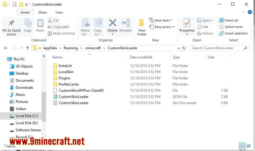
Task: Cut the selected item
Action: [x=53, y=20]
